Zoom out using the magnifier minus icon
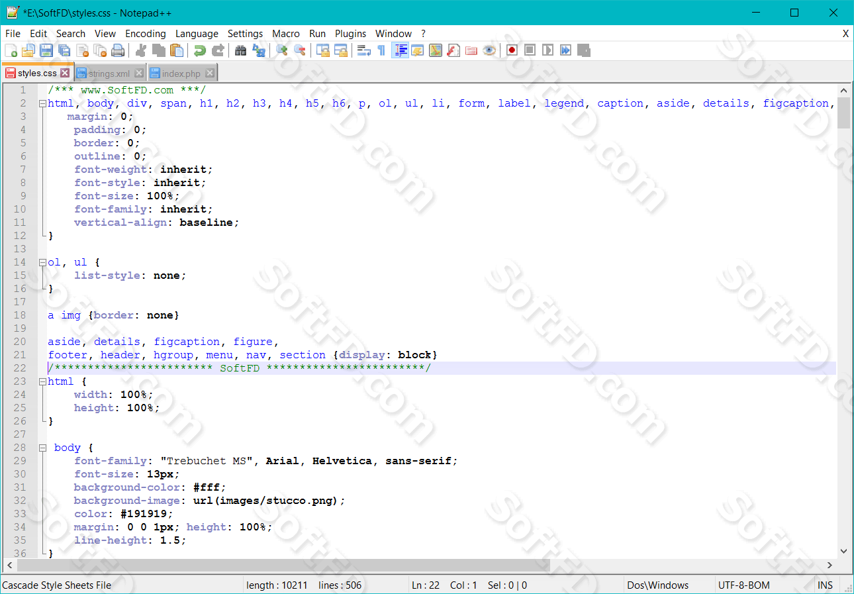Image resolution: width=854 pixels, height=594 pixels. pyautogui.click(x=299, y=50)
